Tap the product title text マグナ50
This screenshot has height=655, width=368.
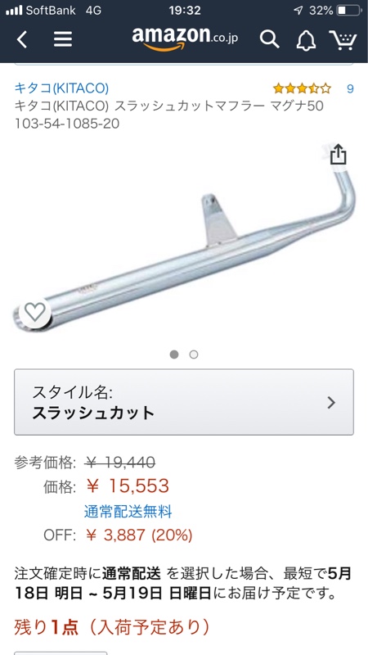click(297, 106)
